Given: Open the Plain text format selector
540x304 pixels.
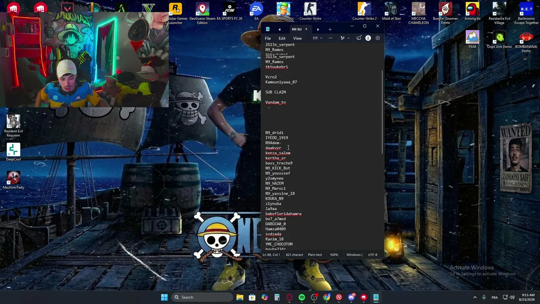Looking at the screenshot, I should (x=315, y=255).
